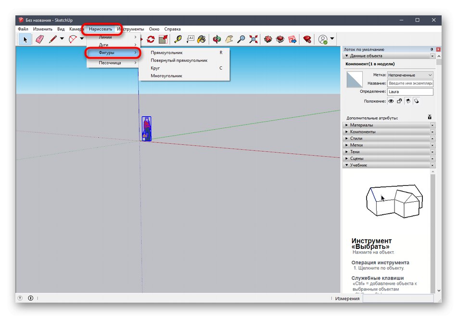Image resolution: width=457 pixels, height=318 pixels.
Task: Open the Файл menu
Action: click(23, 29)
